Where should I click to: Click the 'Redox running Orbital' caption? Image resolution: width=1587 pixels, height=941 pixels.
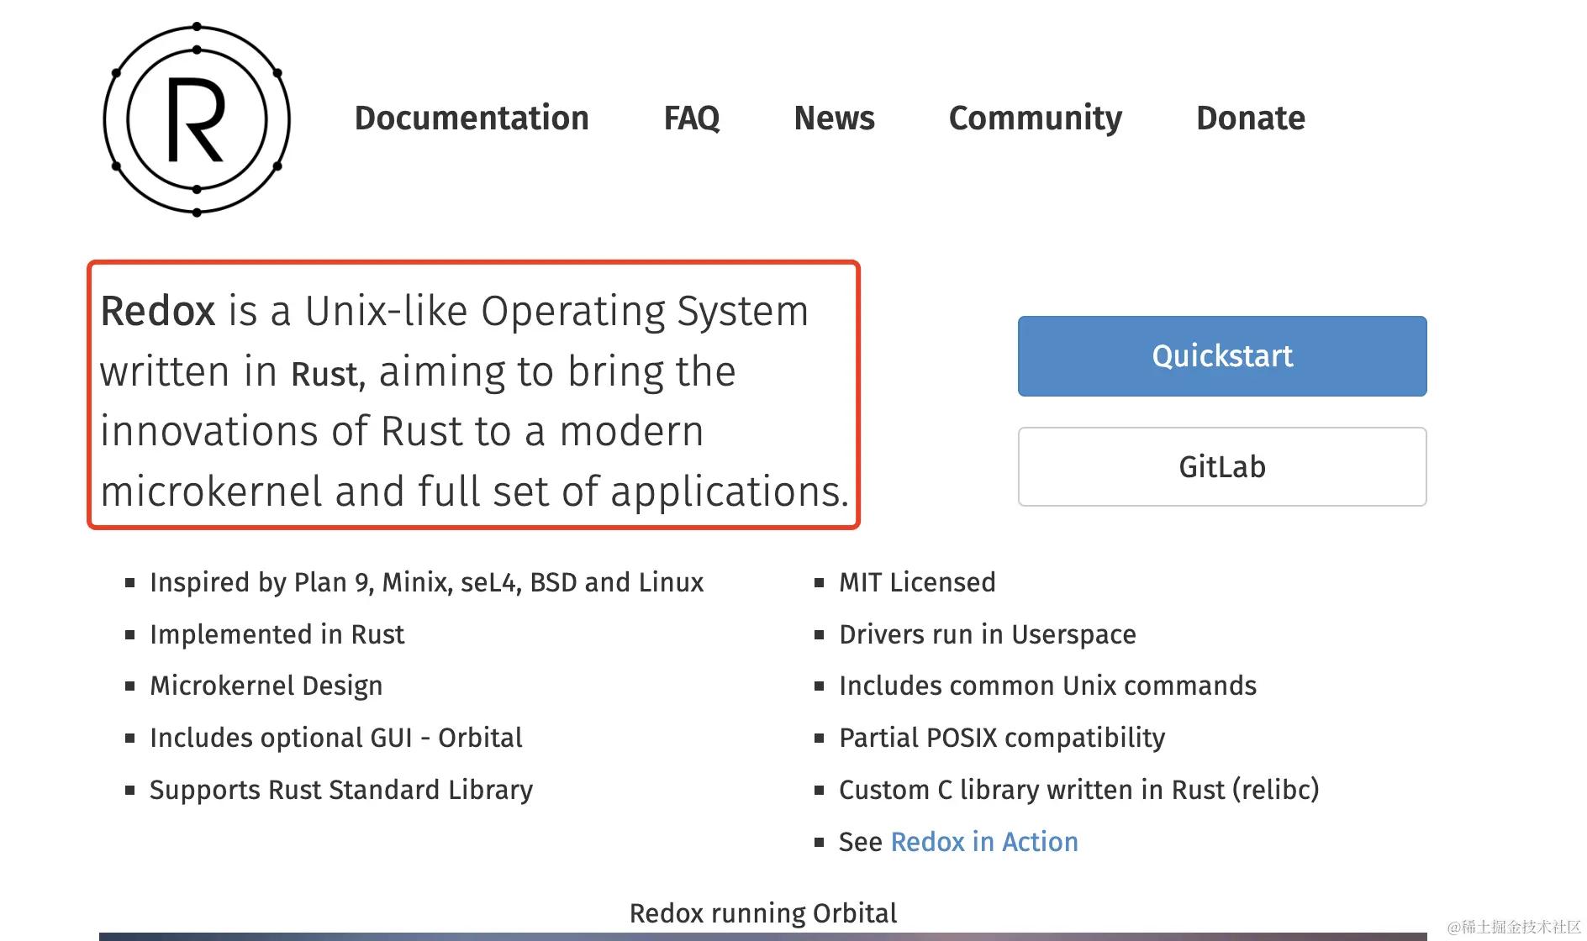[763, 913]
